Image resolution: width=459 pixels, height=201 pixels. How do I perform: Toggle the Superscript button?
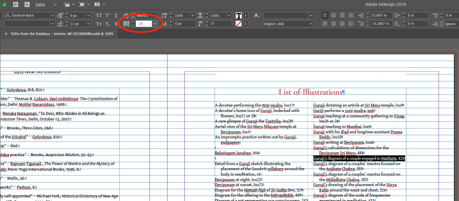[x=107, y=15]
